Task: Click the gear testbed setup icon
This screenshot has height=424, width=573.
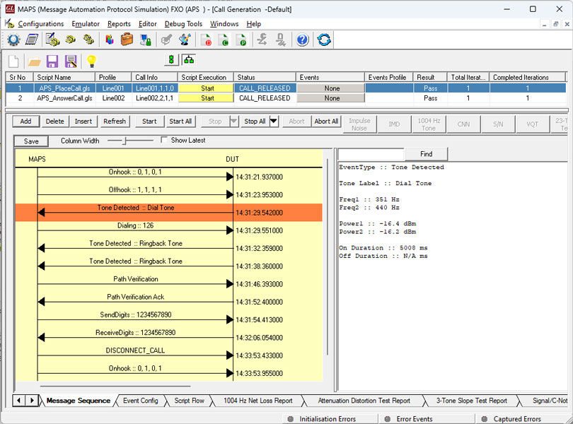Action: click(13, 40)
